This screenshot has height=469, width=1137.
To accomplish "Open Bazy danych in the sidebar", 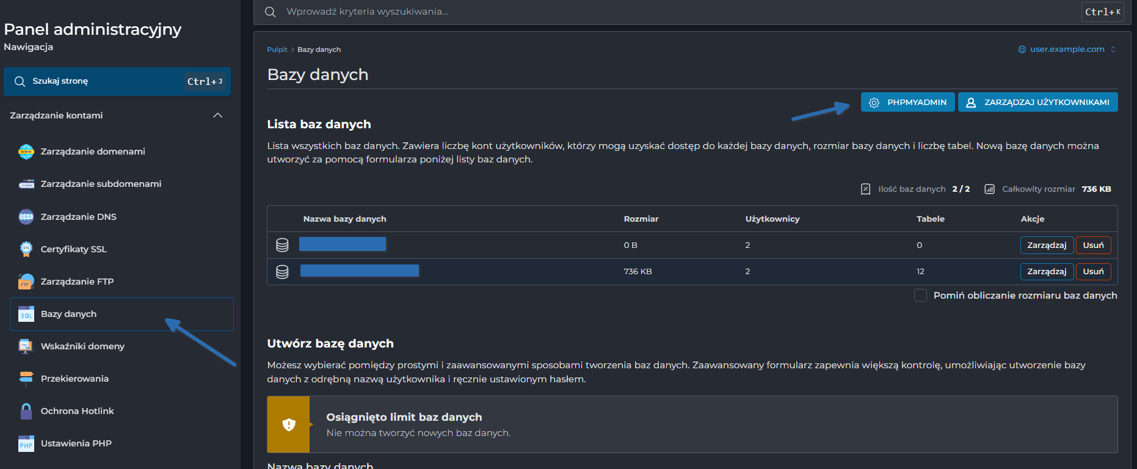I will coord(69,314).
